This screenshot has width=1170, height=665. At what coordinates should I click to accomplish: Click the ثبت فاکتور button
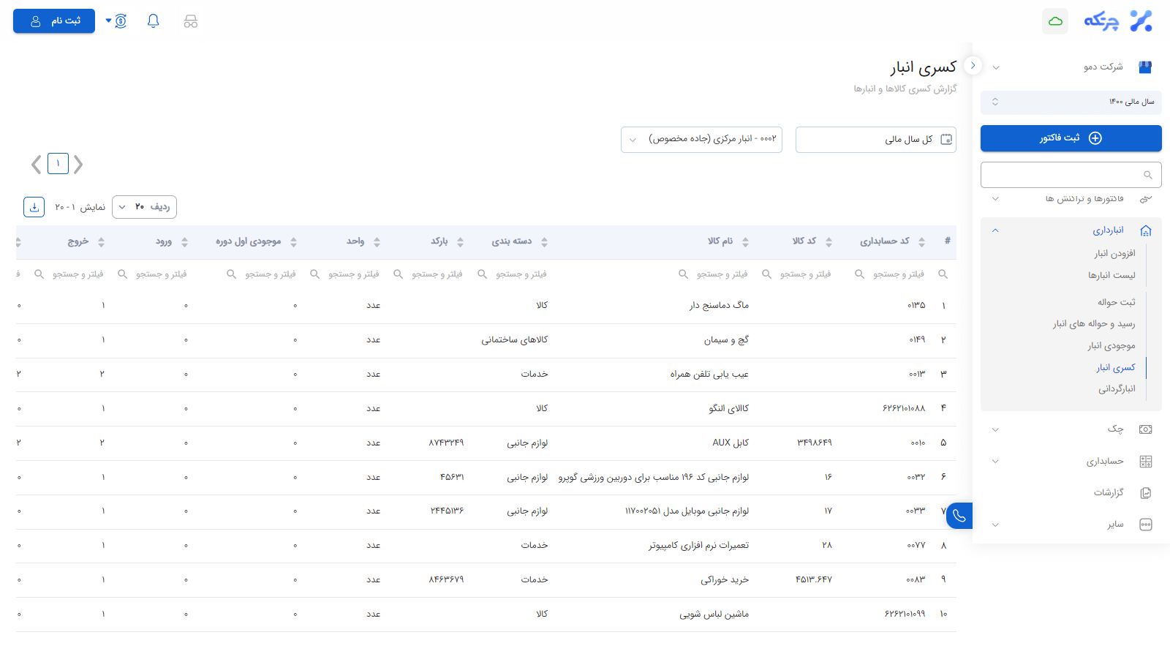coord(1071,138)
